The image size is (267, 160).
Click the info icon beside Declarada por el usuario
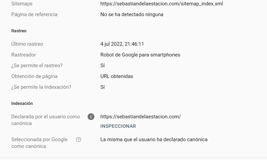[x=91, y=117]
